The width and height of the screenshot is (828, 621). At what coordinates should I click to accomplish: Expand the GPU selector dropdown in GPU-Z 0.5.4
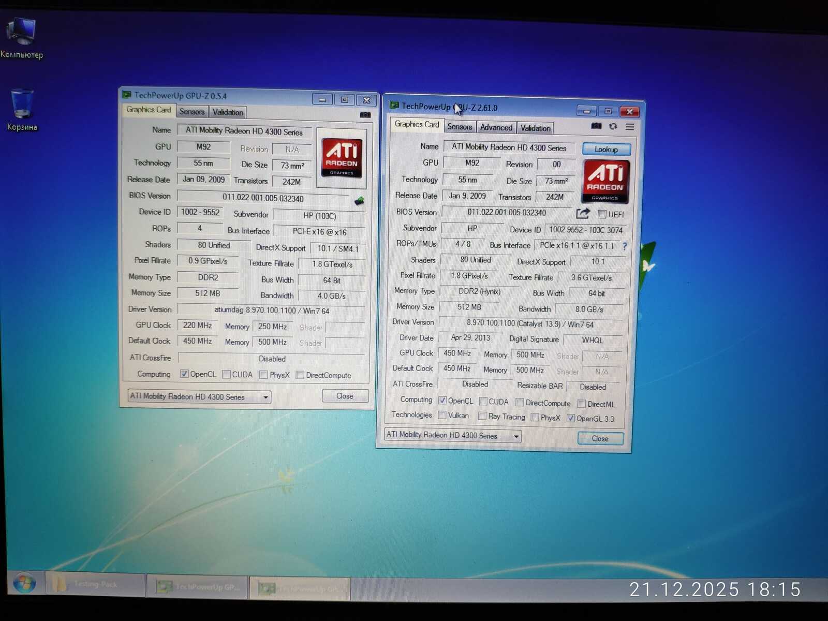tap(199, 397)
